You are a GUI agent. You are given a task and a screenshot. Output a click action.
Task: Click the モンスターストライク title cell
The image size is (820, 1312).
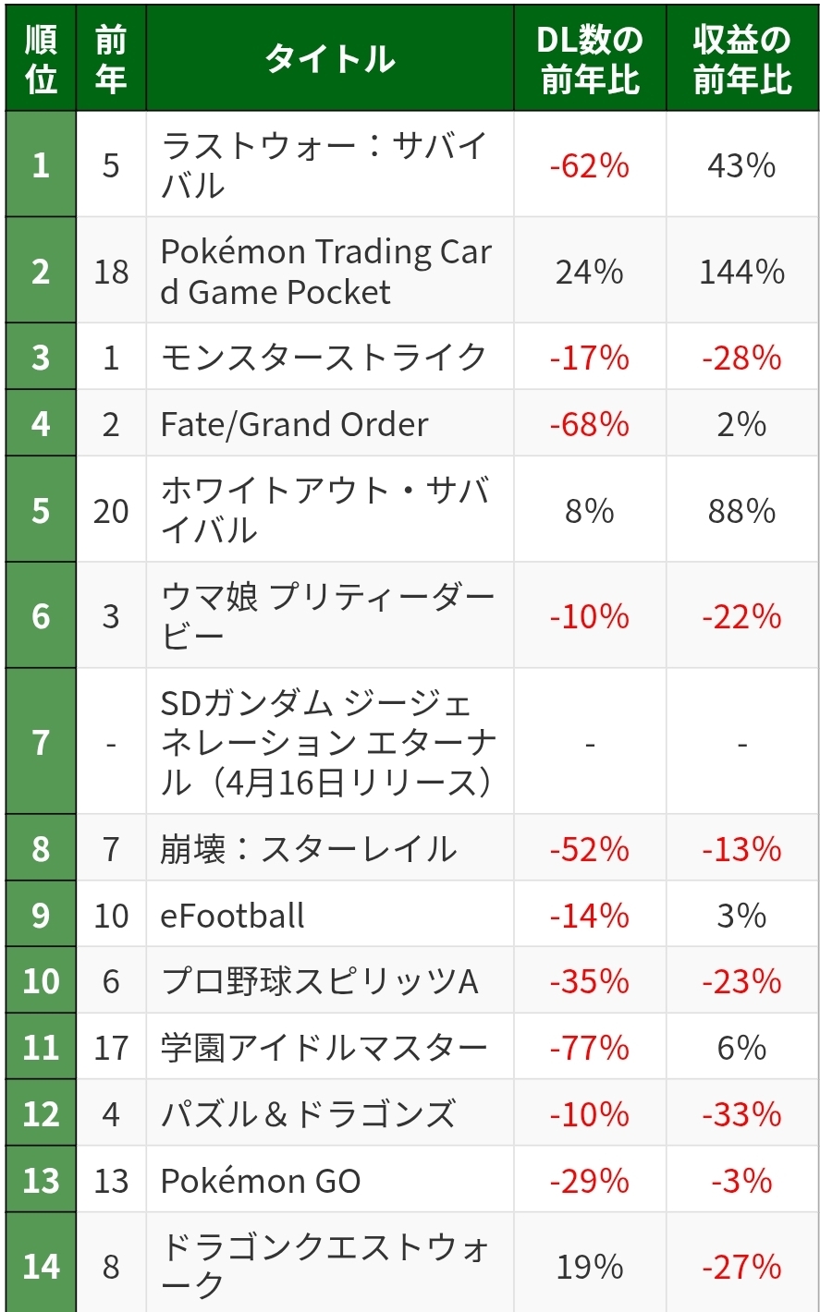point(324,358)
